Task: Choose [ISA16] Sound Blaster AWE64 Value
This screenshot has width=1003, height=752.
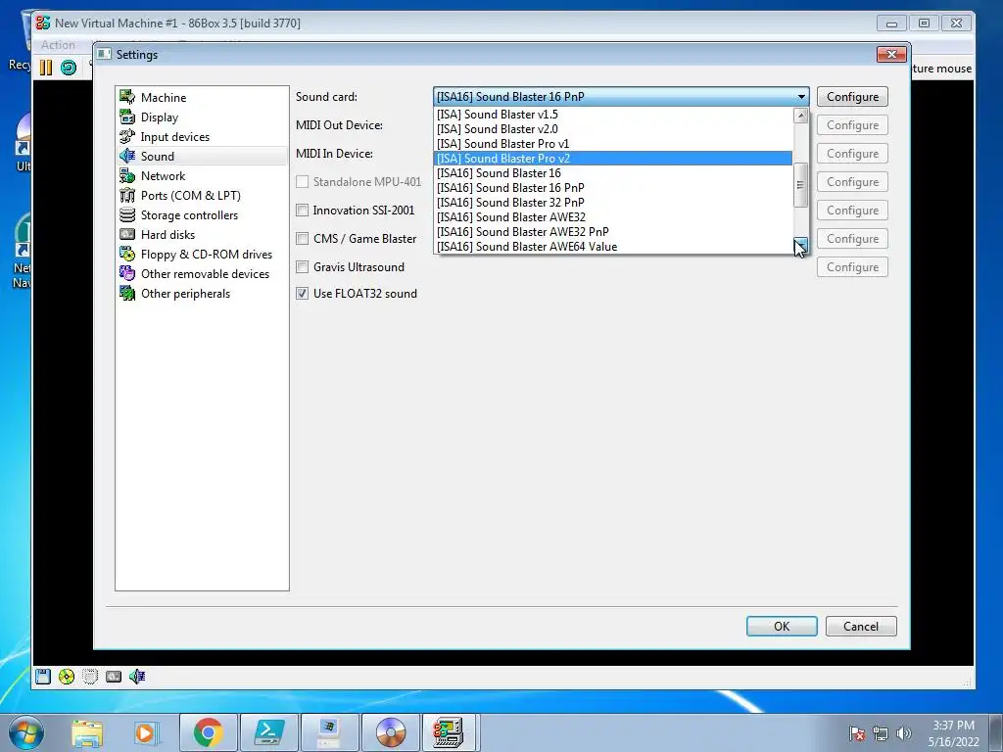Action: (x=613, y=247)
